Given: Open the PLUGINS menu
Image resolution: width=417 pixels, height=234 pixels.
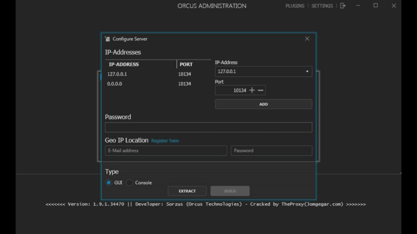Looking at the screenshot, I should [x=295, y=6].
